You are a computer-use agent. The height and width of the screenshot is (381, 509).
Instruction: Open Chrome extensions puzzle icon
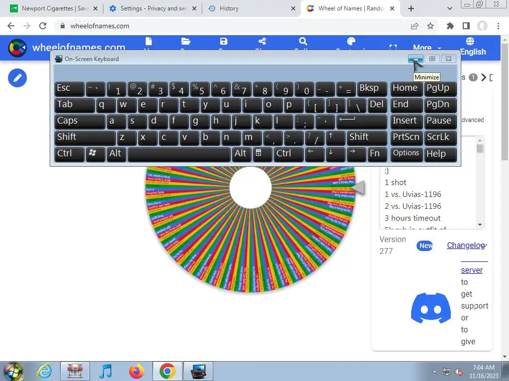point(450,26)
